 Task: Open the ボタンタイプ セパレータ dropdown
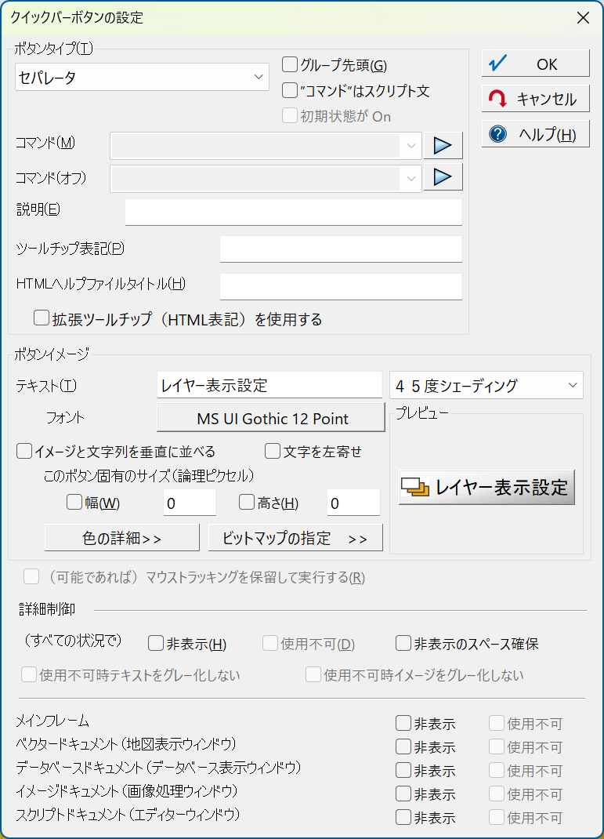point(142,77)
